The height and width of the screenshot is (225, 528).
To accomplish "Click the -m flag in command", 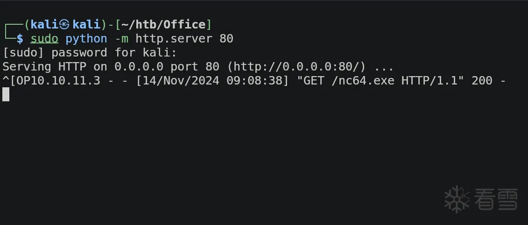I will tap(121, 39).
